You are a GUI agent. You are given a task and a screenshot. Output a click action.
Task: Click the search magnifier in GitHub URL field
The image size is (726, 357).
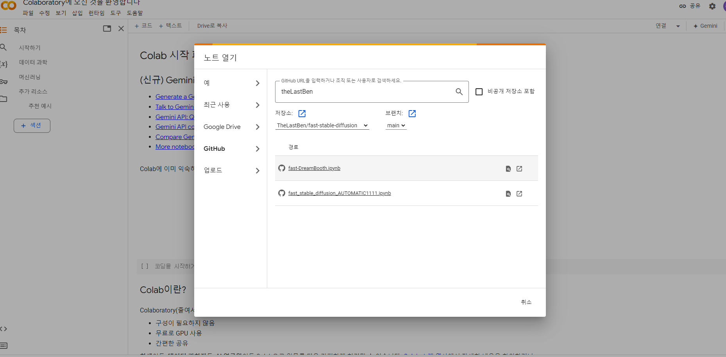pos(459,92)
